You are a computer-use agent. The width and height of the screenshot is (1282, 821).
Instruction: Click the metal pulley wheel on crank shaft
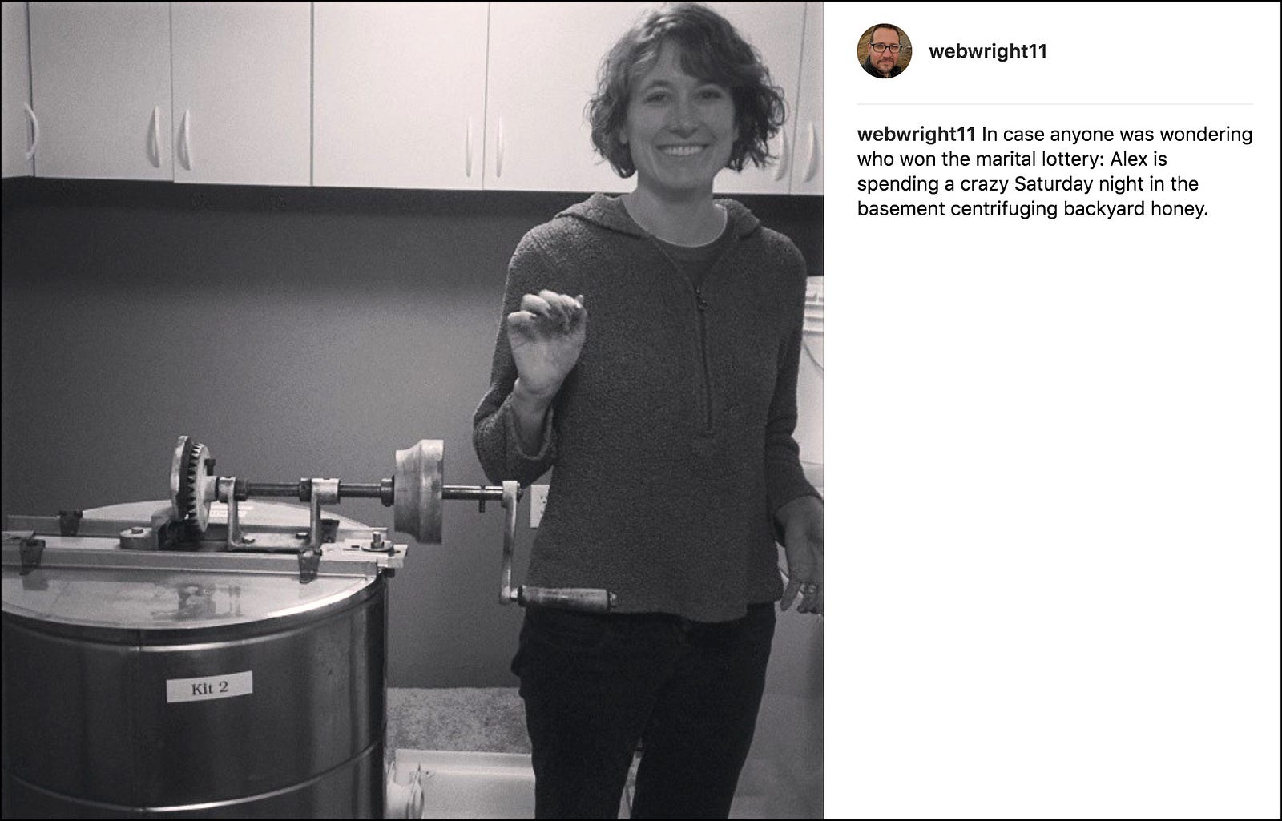[x=419, y=492]
